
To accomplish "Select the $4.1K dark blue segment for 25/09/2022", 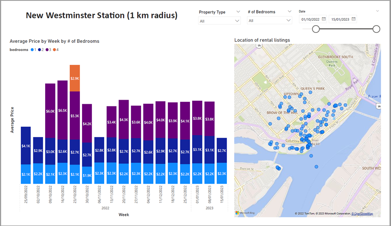I will 26,146.
